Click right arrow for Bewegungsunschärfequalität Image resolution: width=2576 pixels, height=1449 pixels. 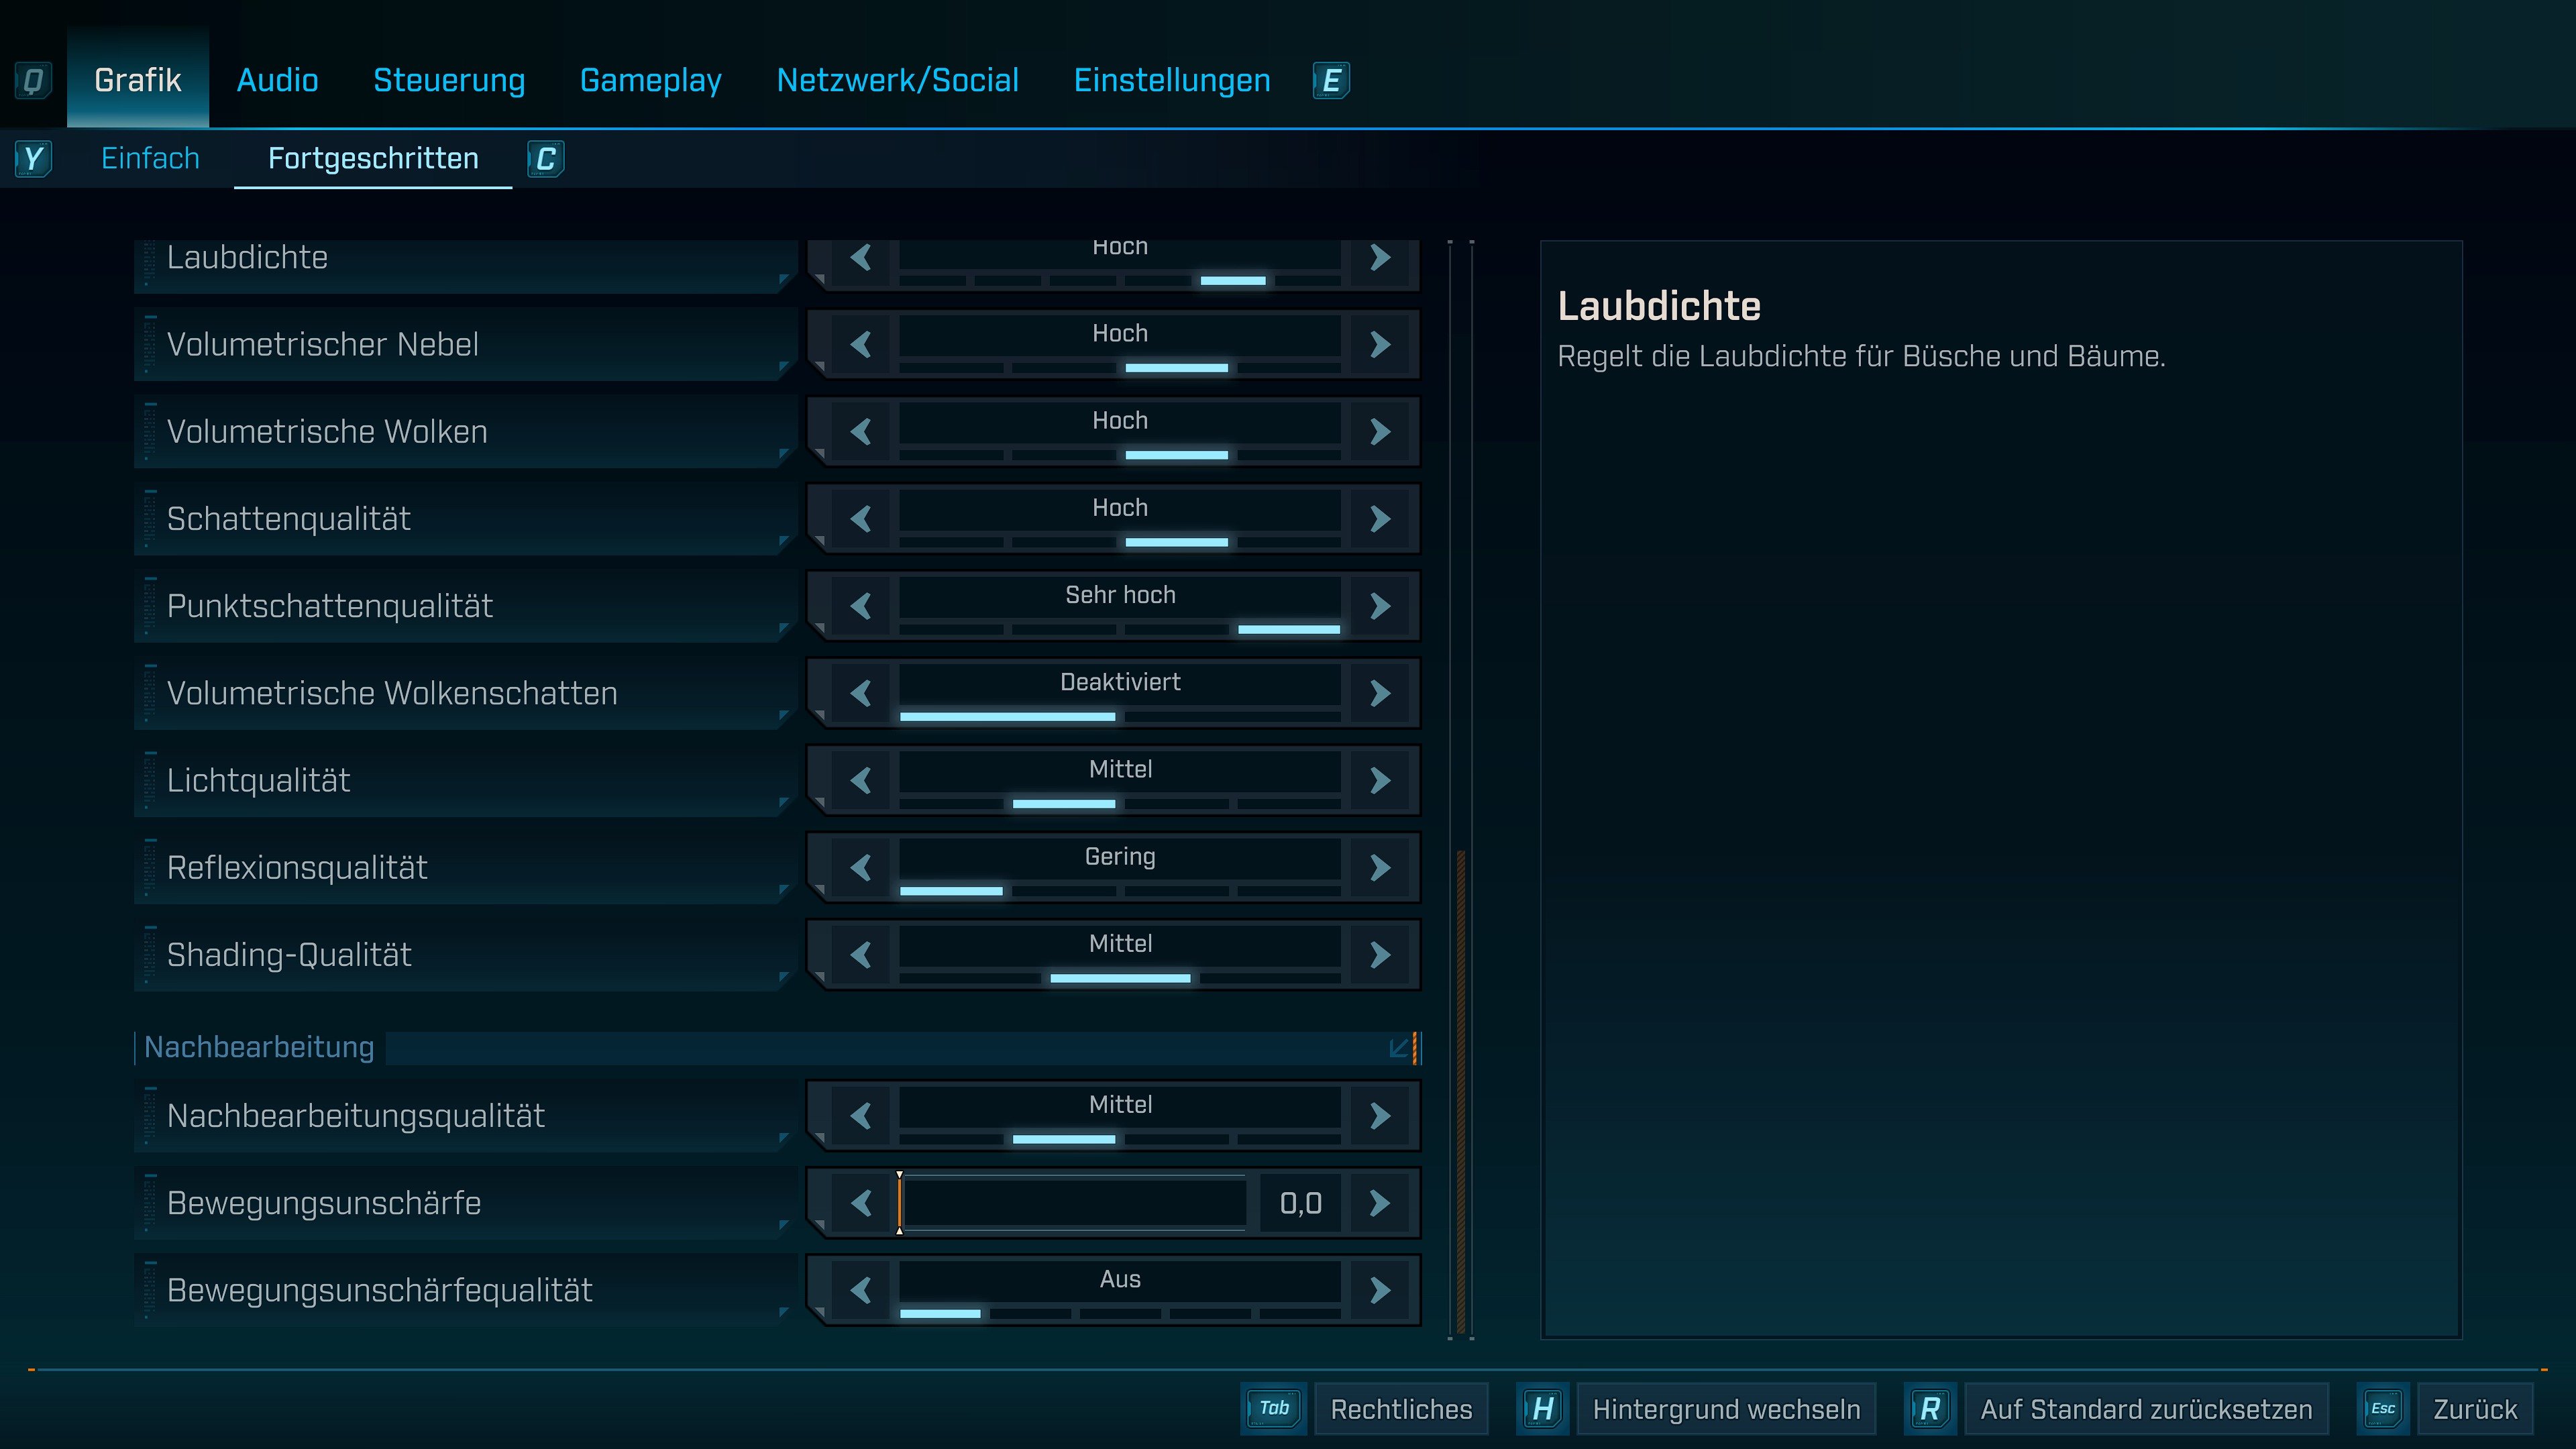pyautogui.click(x=1380, y=1290)
